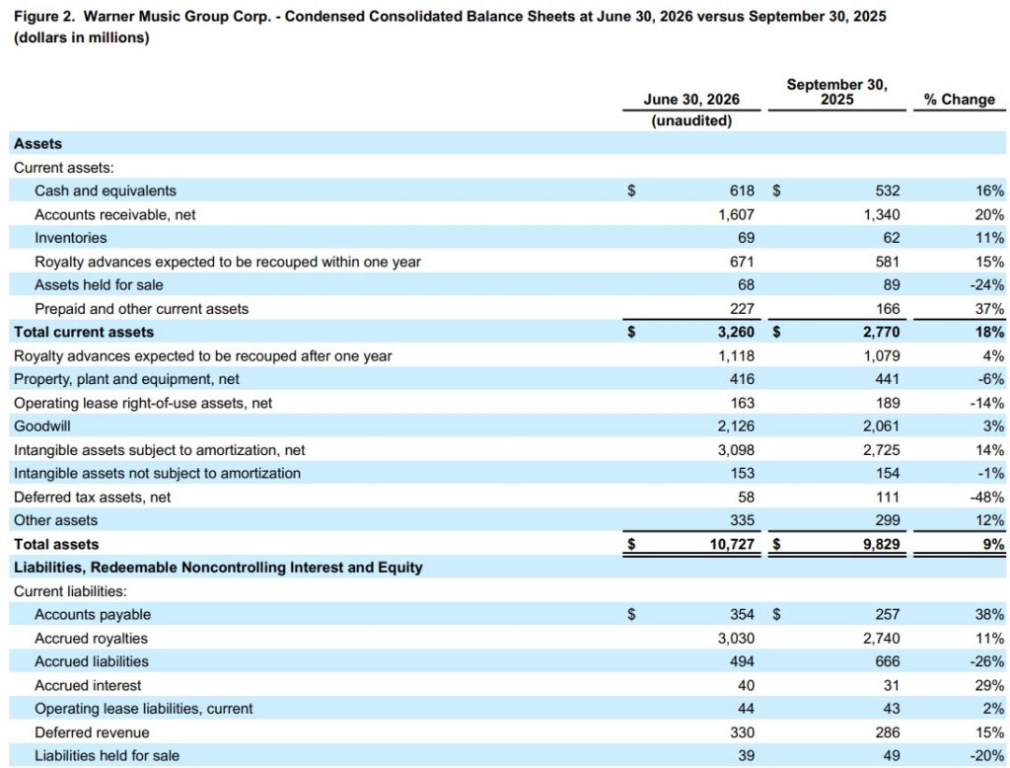This screenshot has width=1010, height=768.
Task: Select the total current assets 2025 value 2,770
Action: (x=882, y=332)
